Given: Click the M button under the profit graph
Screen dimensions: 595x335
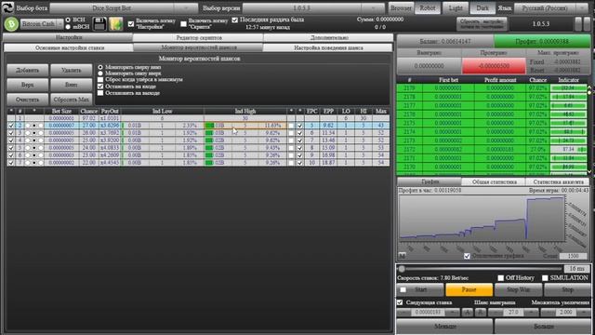Looking at the screenshot, I should tap(403, 255).
